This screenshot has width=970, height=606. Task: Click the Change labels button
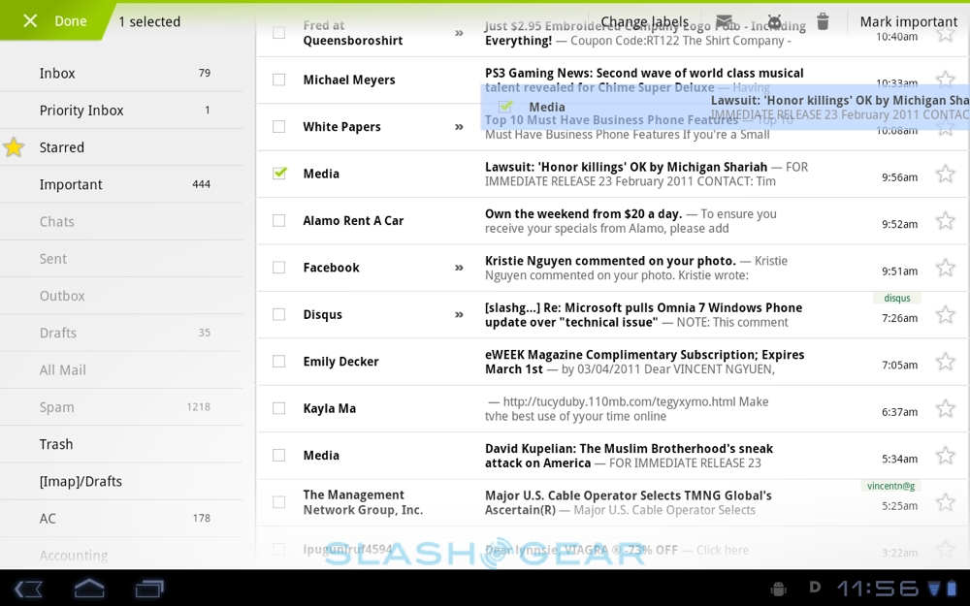coord(644,21)
